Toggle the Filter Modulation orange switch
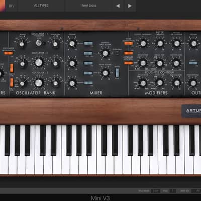The width and height of the screenshot is (201, 201). click(129, 43)
